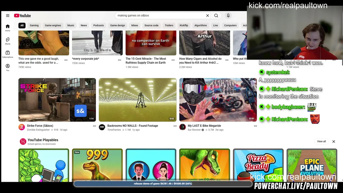Play the Backrooms yellow room thumbnail
This screenshot has height=193, width=343.
click(138, 100)
